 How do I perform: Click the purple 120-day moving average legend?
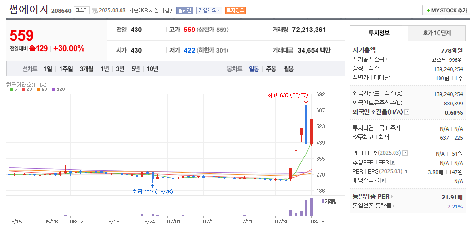tap(58, 89)
